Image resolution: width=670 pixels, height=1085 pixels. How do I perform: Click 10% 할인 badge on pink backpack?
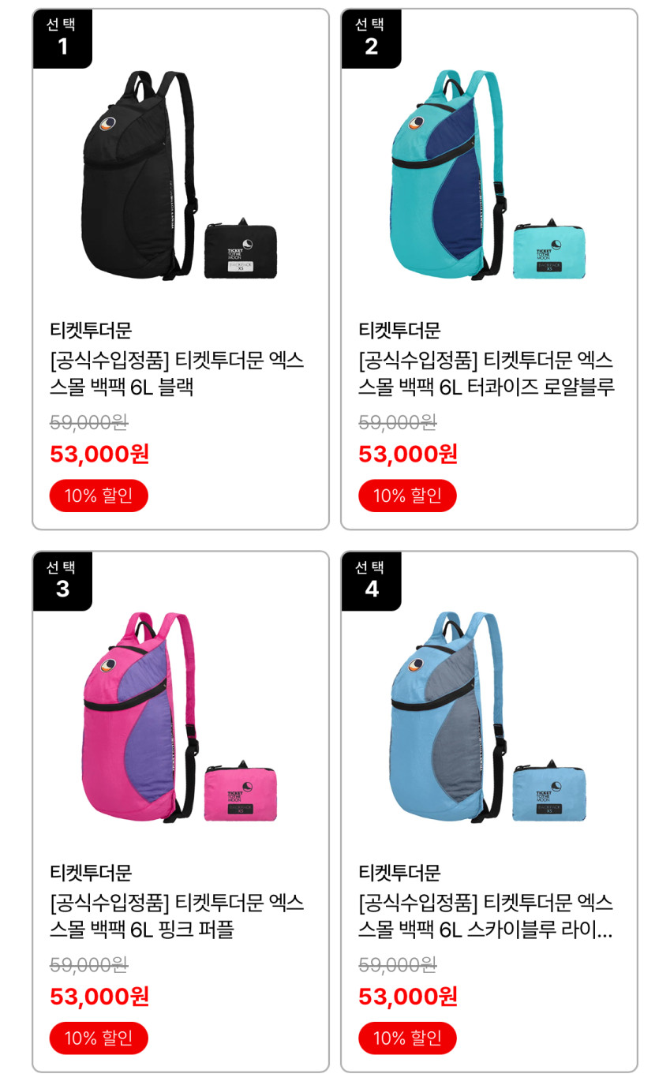(99, 1038)
